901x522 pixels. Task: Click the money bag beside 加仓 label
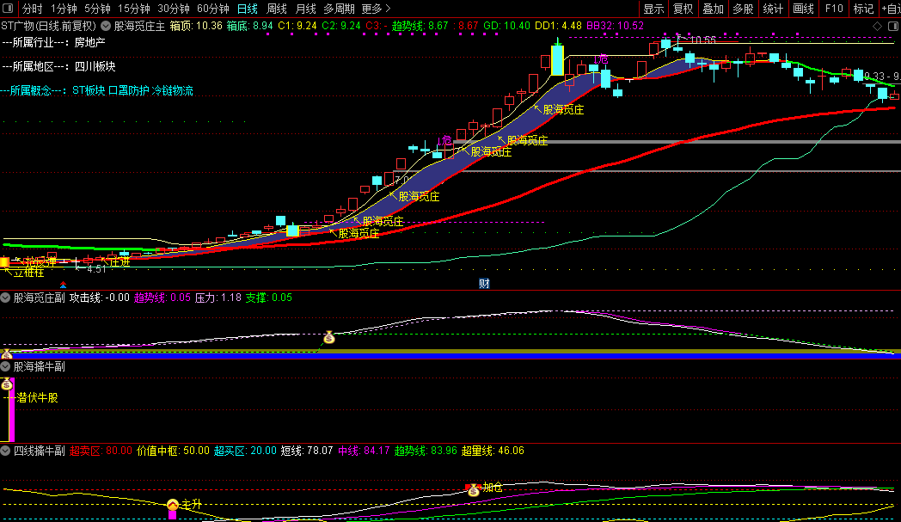(474, 490)
